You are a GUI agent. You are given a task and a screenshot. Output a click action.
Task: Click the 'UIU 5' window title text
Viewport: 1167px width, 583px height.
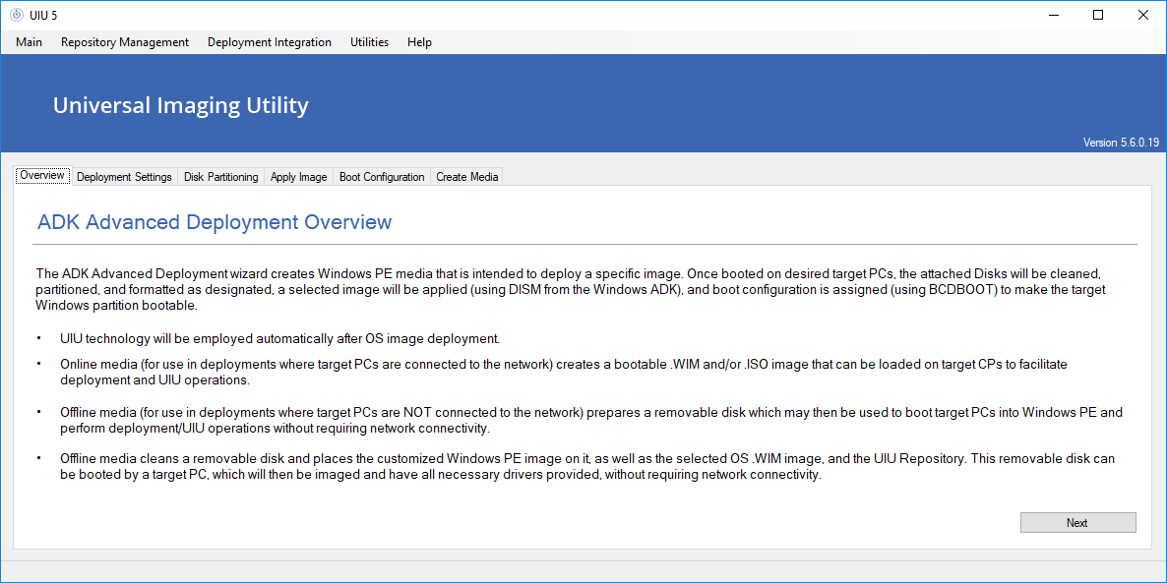(43, 15)
